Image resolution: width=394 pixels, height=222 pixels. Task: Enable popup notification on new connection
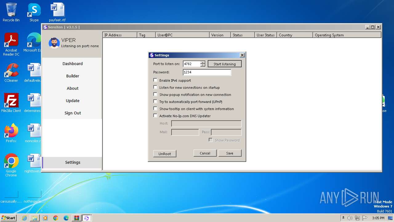[155, 94]
